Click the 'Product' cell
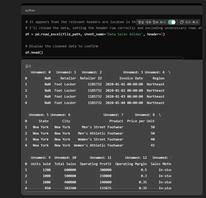206x198 pixels. [116, 121]
